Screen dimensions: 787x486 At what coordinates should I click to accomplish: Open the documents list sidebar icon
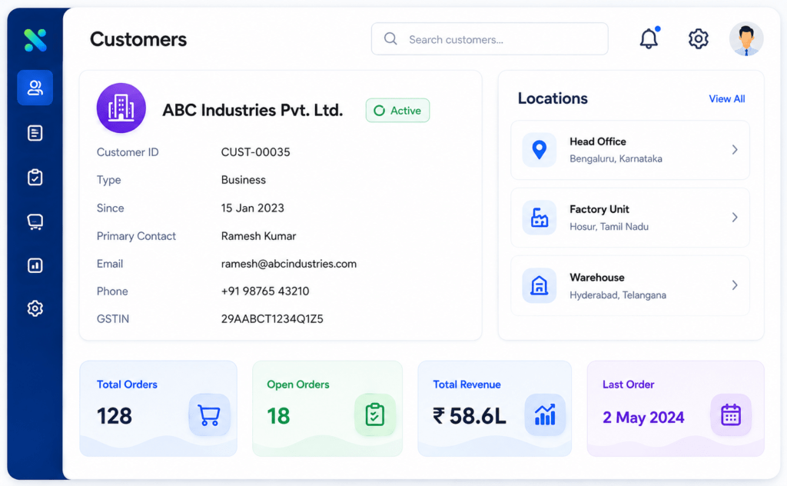tap(35, 133)
